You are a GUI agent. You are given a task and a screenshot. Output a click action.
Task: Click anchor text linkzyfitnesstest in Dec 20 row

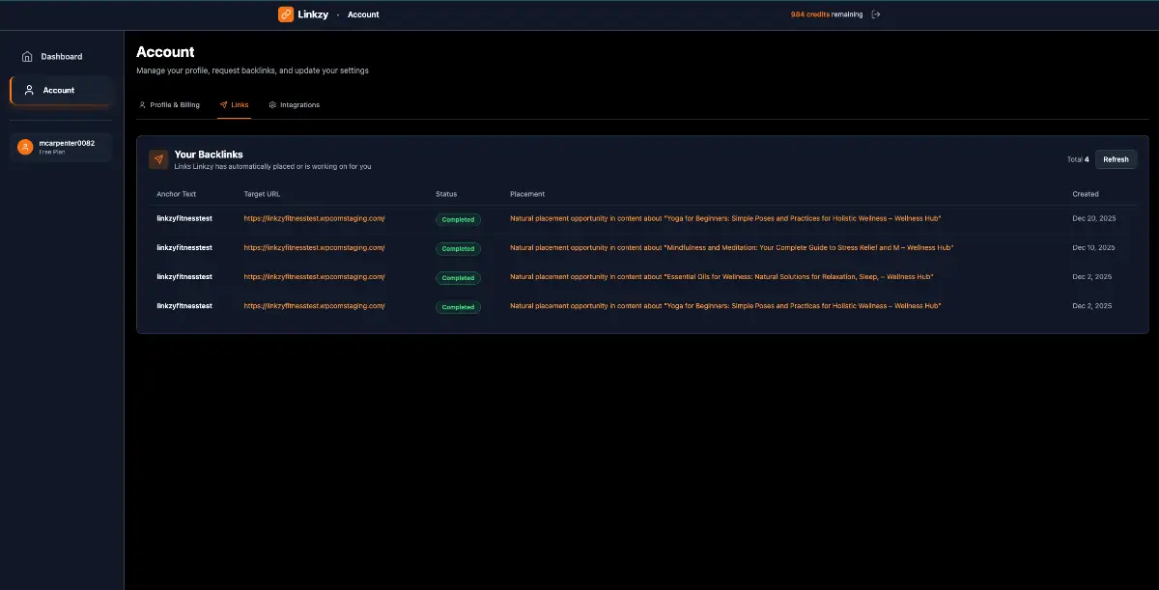184,218
